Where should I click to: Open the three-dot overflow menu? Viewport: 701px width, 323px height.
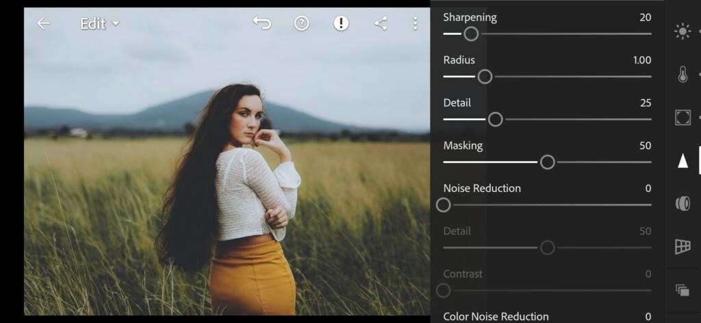tap(416, 23)
